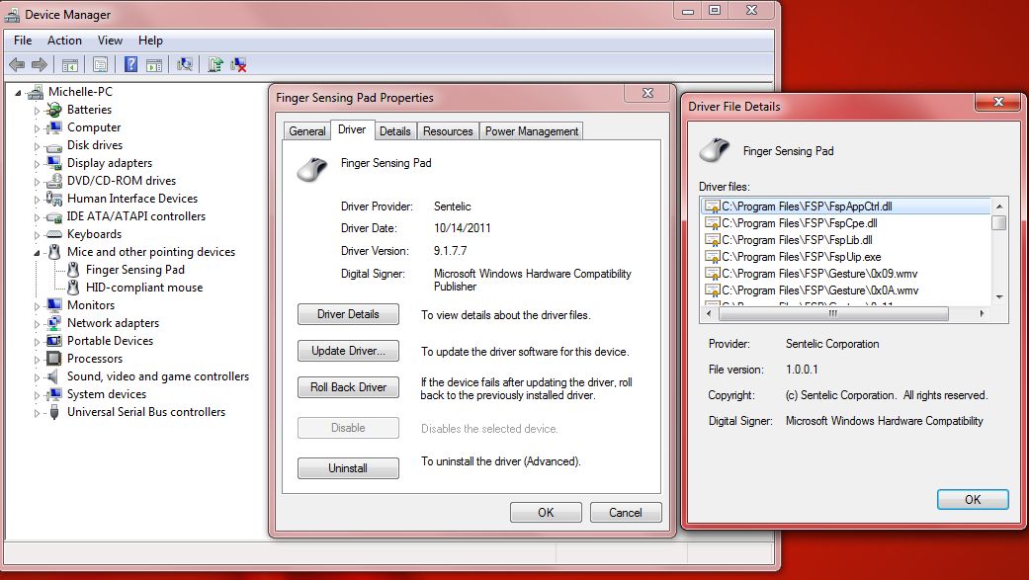Click the Forward arrow in Device Manager toolbar
The width and height of the screenshot is (1029, 580).
tap(40, 64)
